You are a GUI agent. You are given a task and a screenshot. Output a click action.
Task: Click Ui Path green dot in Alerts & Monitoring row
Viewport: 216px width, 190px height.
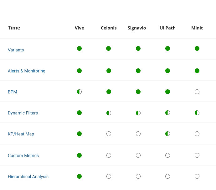click(168, 71)
